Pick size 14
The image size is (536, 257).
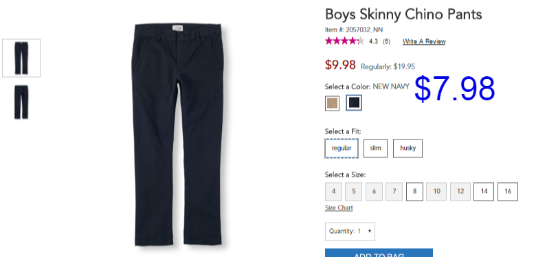click(x=484, y=192)
